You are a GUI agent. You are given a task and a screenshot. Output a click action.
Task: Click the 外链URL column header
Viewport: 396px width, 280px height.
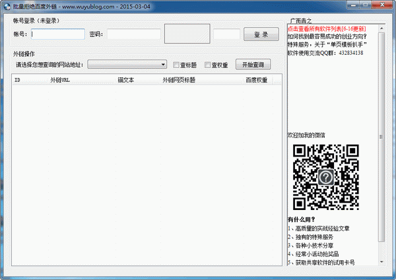[x=82, y=80]
